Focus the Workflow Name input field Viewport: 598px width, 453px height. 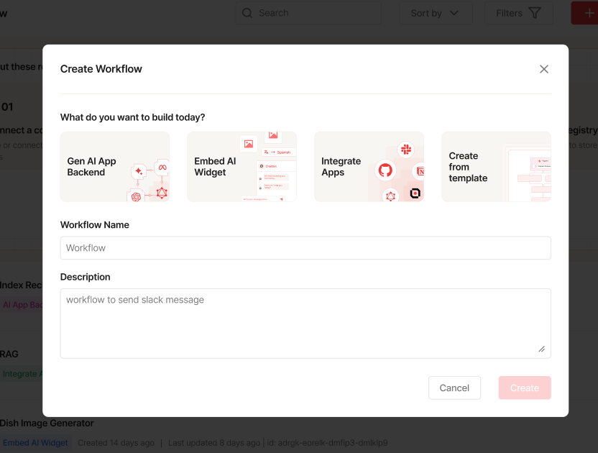pos(305,248)
